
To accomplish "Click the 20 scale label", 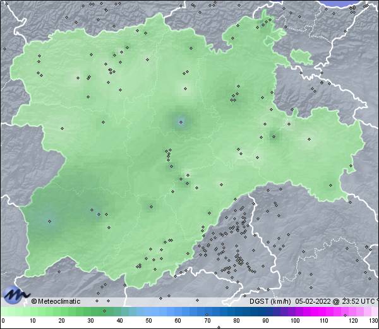I will click(62, 321).
